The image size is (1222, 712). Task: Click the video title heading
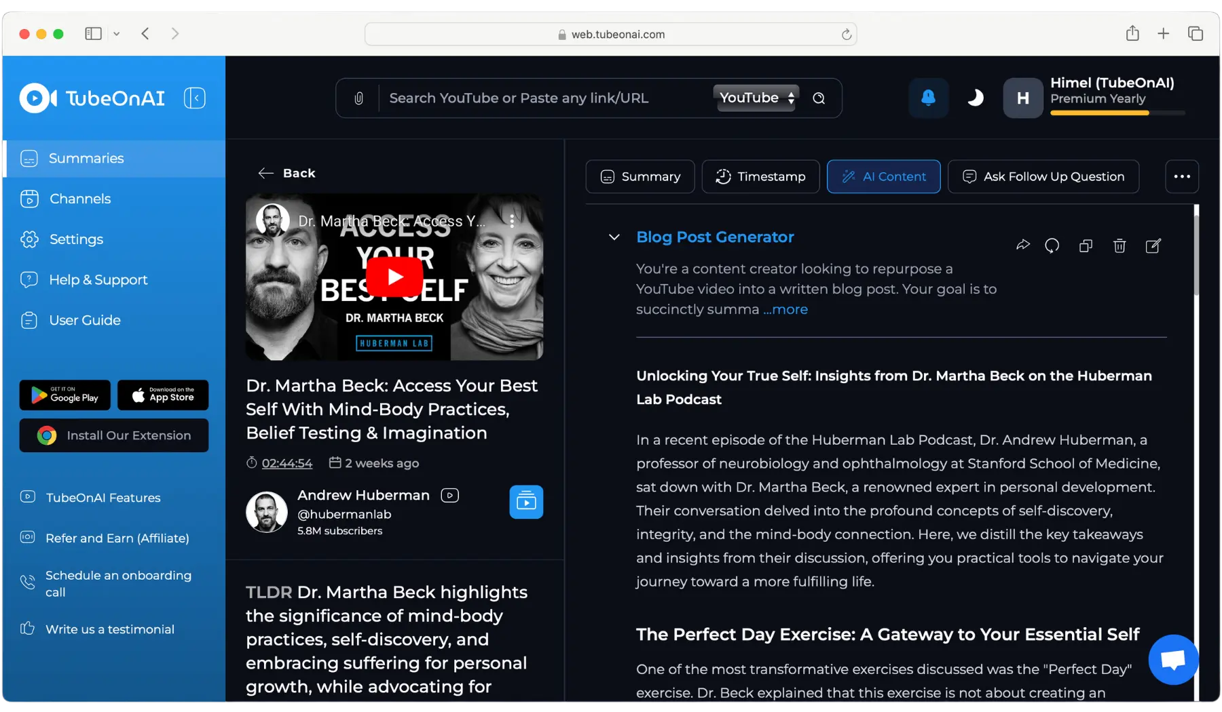[392, 410]
